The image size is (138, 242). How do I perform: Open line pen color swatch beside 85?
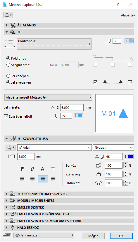tap(129, 41)
